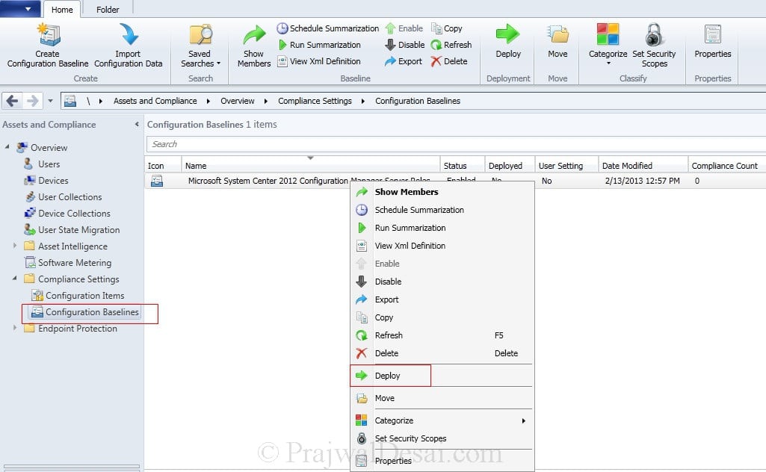This screenshot has width=766, height=472.
Task: Click the root node icon in address bar
Action: [70, 101]
